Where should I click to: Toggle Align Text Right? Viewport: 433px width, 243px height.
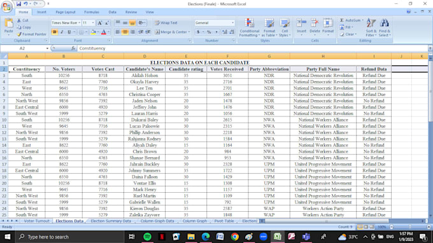(132, 32)
